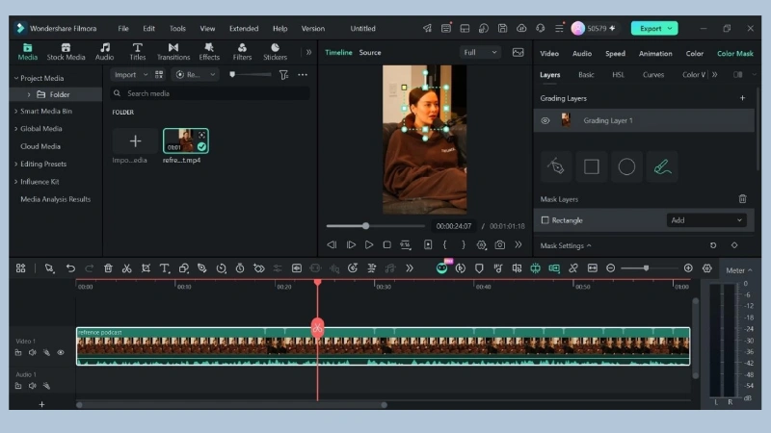The width and height of the screenshot is (771, 433).
Task: Select the refre...t.mp4 media thumbnail
Action: tap(185, 140)
